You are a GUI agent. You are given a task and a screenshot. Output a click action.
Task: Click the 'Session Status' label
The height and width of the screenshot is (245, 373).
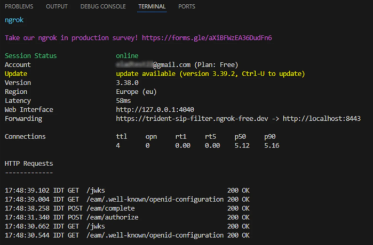tap(31, 56)
